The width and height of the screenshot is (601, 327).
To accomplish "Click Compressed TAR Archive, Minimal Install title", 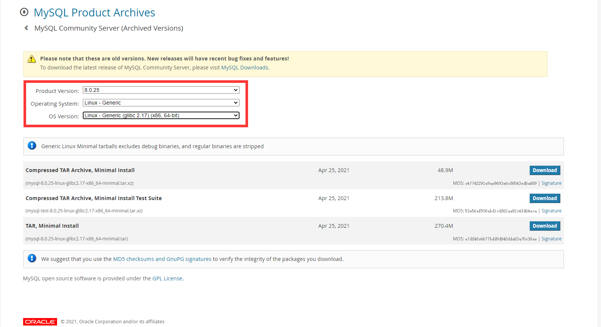I will pos(80,170).
